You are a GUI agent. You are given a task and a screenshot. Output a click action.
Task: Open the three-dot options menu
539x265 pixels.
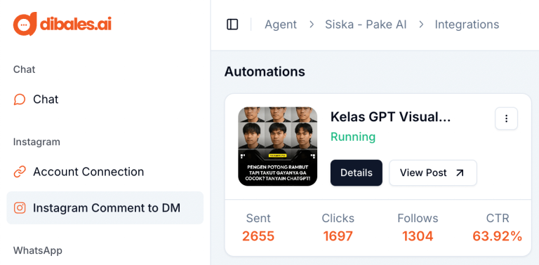[x=506, y=118]
